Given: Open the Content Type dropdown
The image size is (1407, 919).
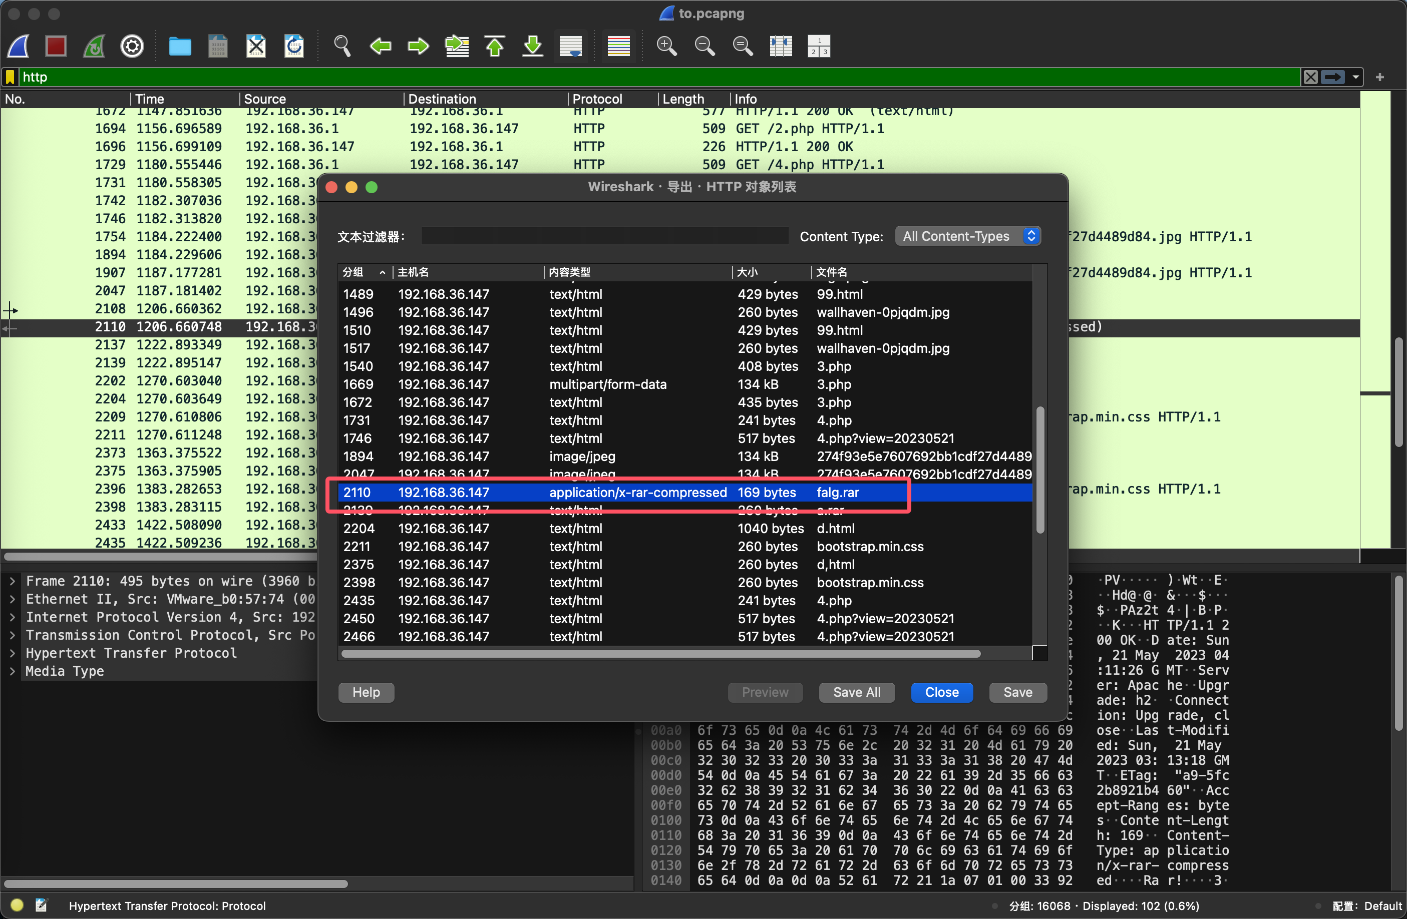Looking at the screenshot, I should [968, 236].
